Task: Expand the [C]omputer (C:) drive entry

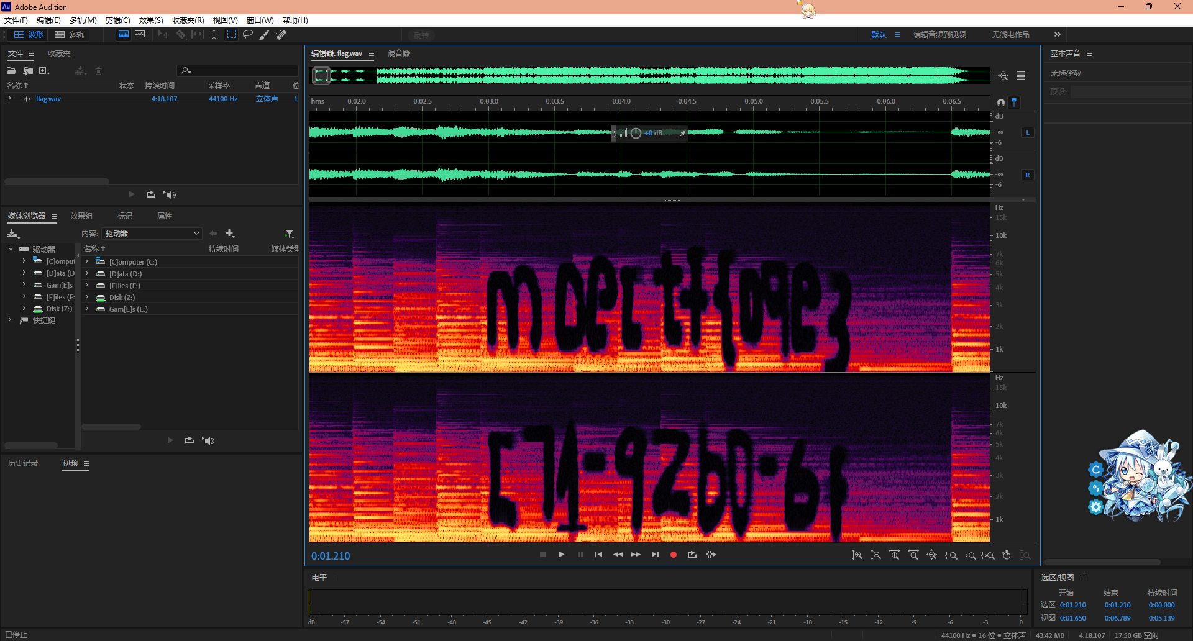Action: (87, 261)
